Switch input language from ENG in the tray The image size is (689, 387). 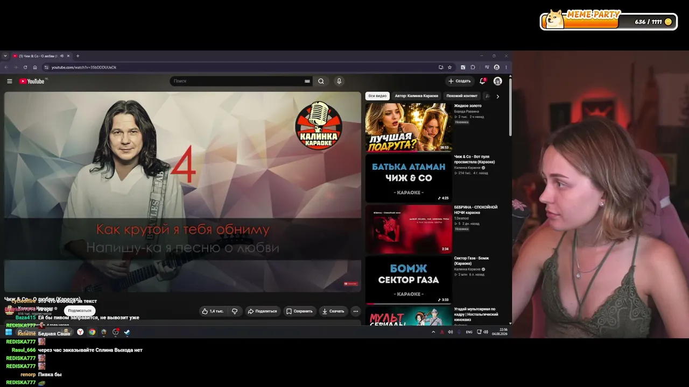pos(469,332)
